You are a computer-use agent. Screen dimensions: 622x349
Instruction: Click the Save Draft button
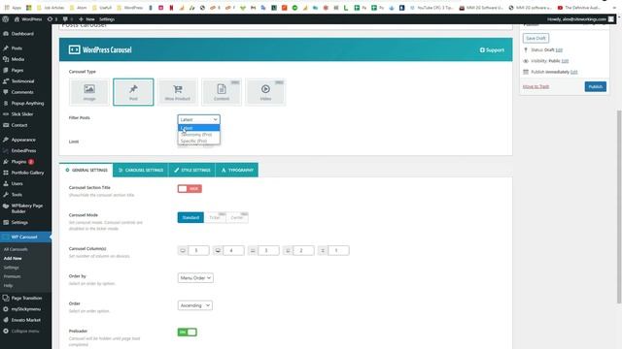click(536, 39)
